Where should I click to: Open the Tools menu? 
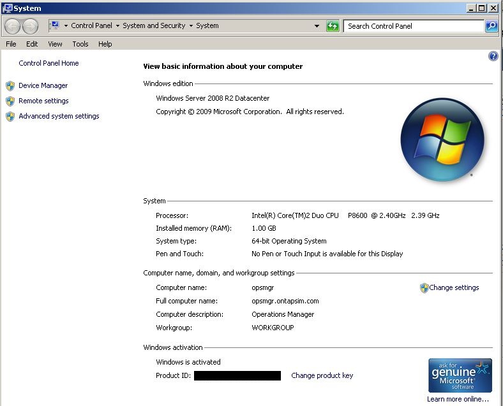pos(80,44)
